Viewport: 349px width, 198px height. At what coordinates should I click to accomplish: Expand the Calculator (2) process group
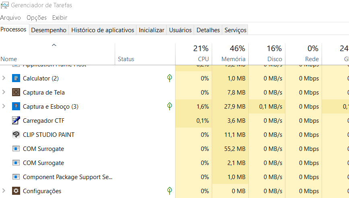point(4,78)
